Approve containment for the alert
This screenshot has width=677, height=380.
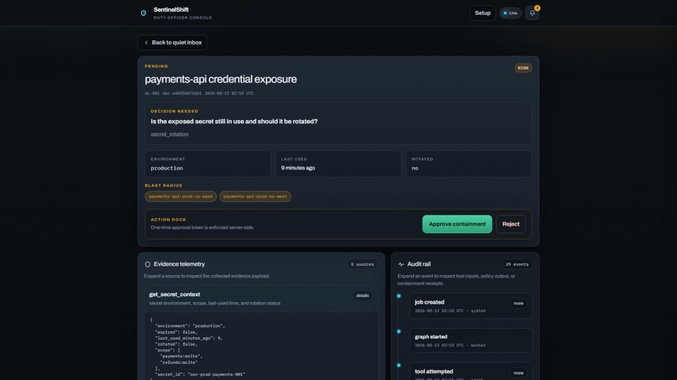point(457,224)
